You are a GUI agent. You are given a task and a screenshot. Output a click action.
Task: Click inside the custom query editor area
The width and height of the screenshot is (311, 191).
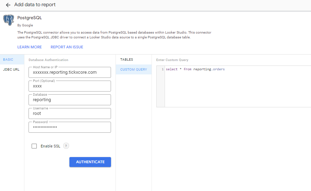[237, 89]
